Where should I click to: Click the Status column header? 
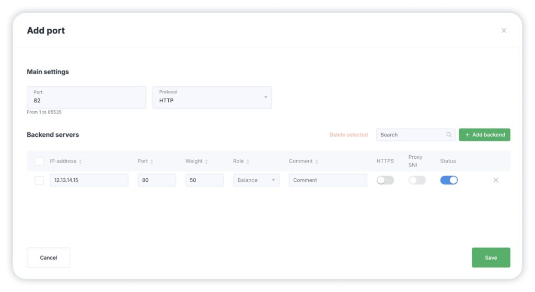point(448,161)
